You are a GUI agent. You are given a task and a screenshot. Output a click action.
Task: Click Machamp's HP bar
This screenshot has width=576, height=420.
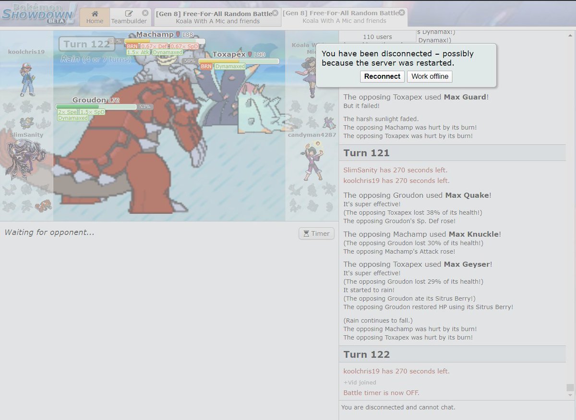[x=165, y=41]
